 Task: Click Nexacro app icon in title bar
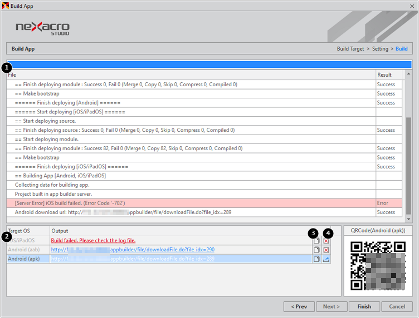point(6,6)
